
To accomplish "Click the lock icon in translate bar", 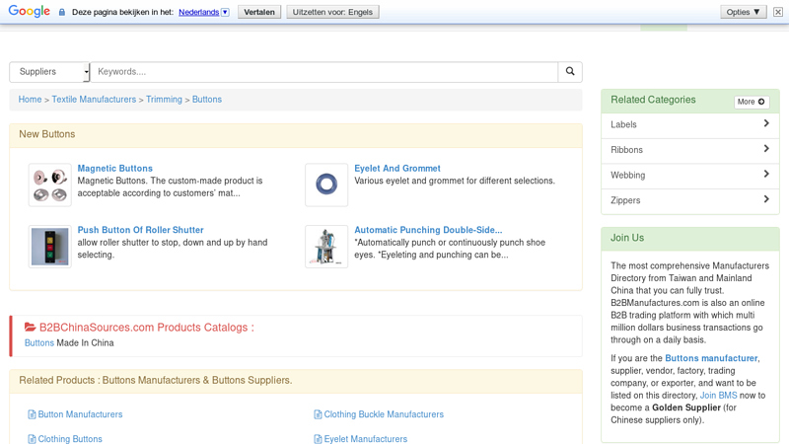I will (x=62, y=12).
